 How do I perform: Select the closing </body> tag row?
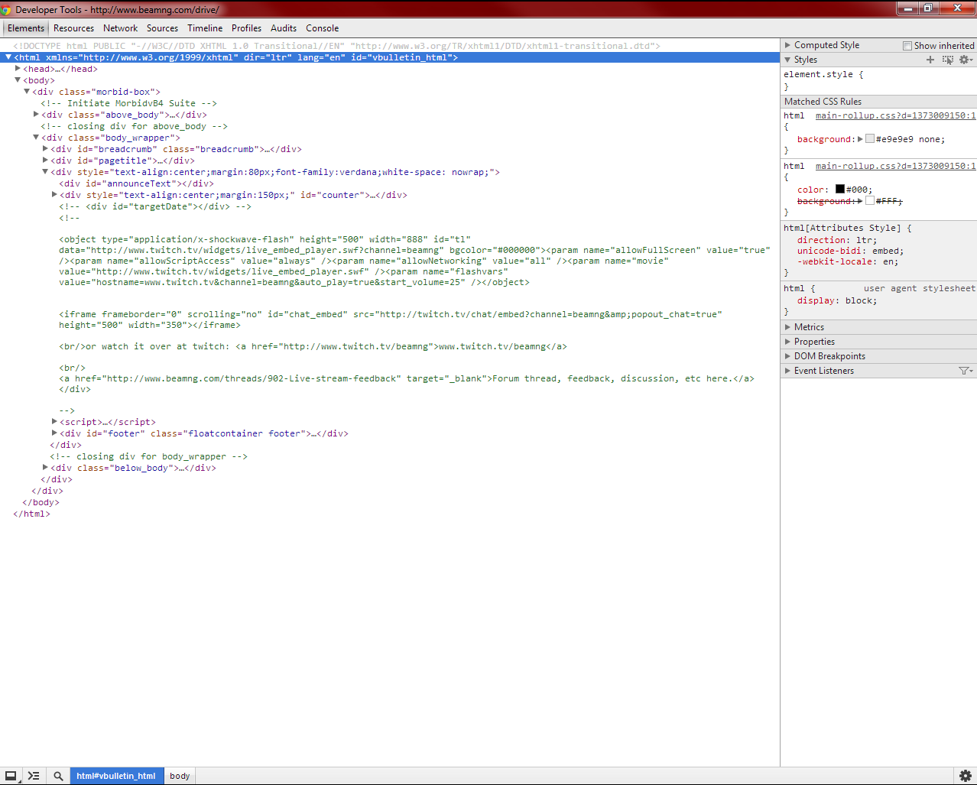[41, 502]
